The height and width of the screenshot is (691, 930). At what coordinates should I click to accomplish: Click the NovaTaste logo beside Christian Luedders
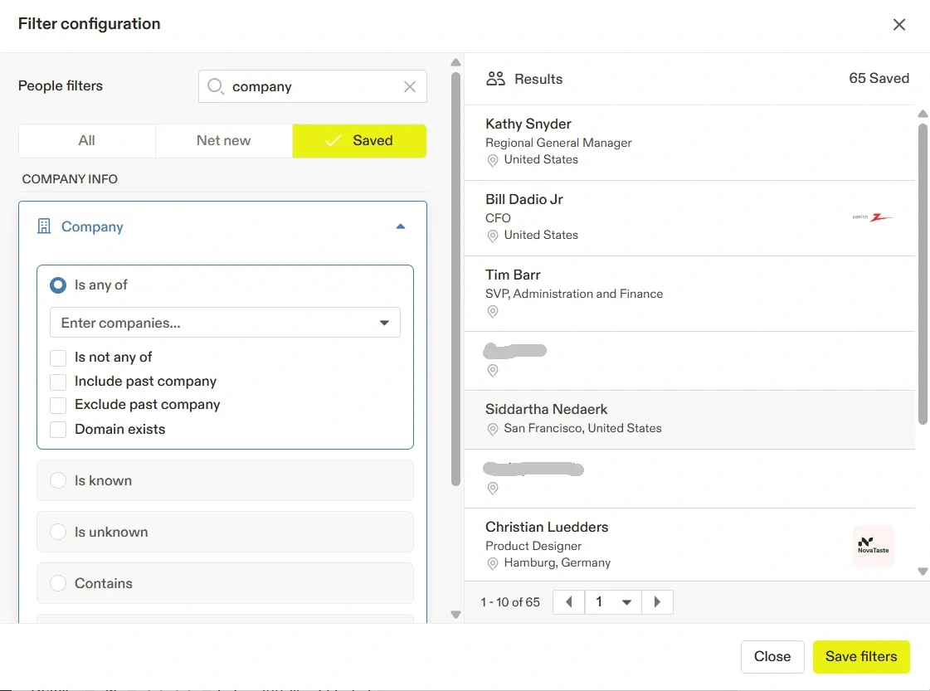(873, 545)
